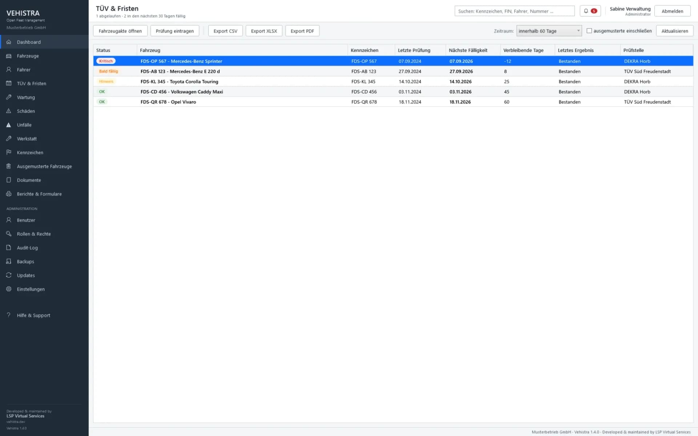698x436 pixels.
Task: Click the Fahrer person icon
Action: coord(9,70)
